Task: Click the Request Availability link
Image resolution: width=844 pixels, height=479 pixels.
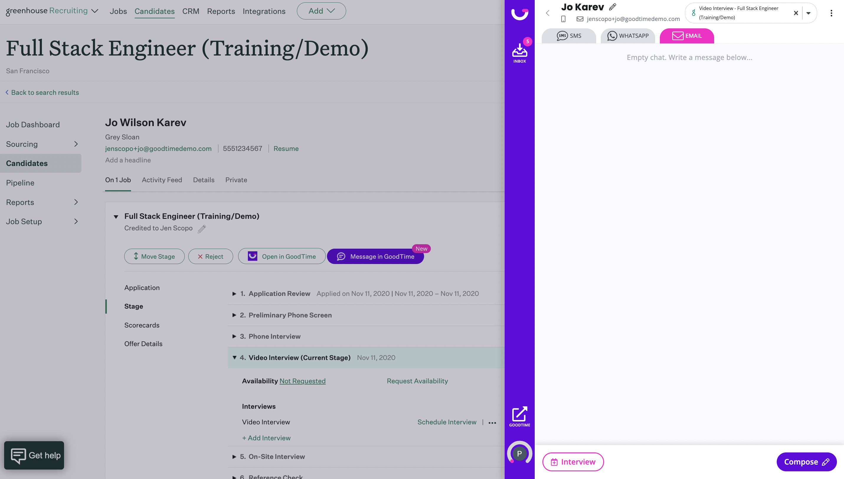Action: (x=417, y=381)
